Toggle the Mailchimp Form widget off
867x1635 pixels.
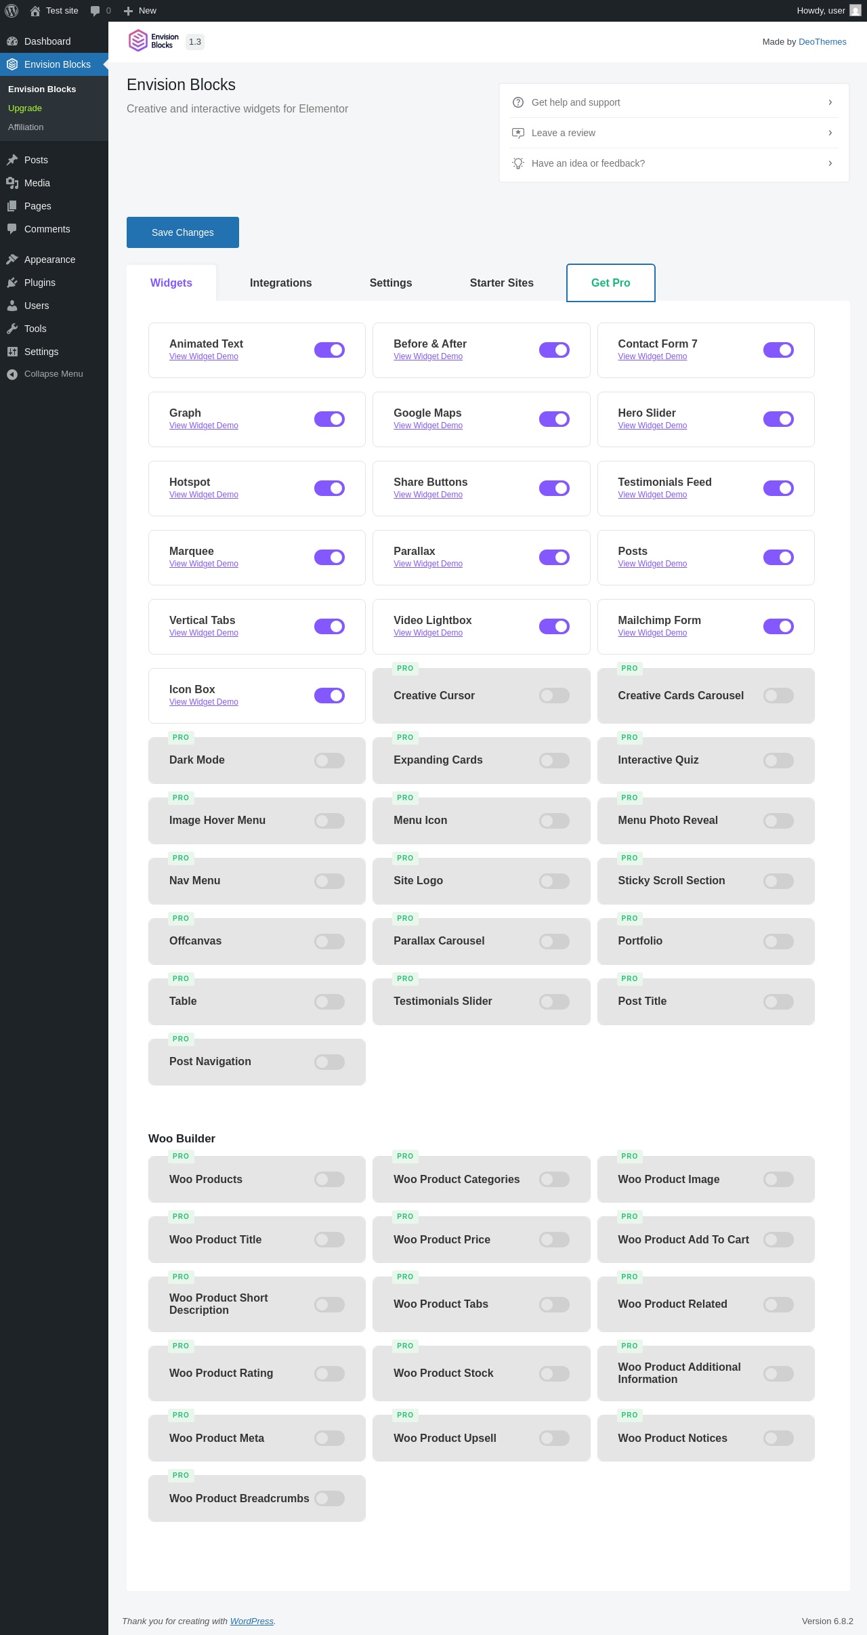coord(778,627)
